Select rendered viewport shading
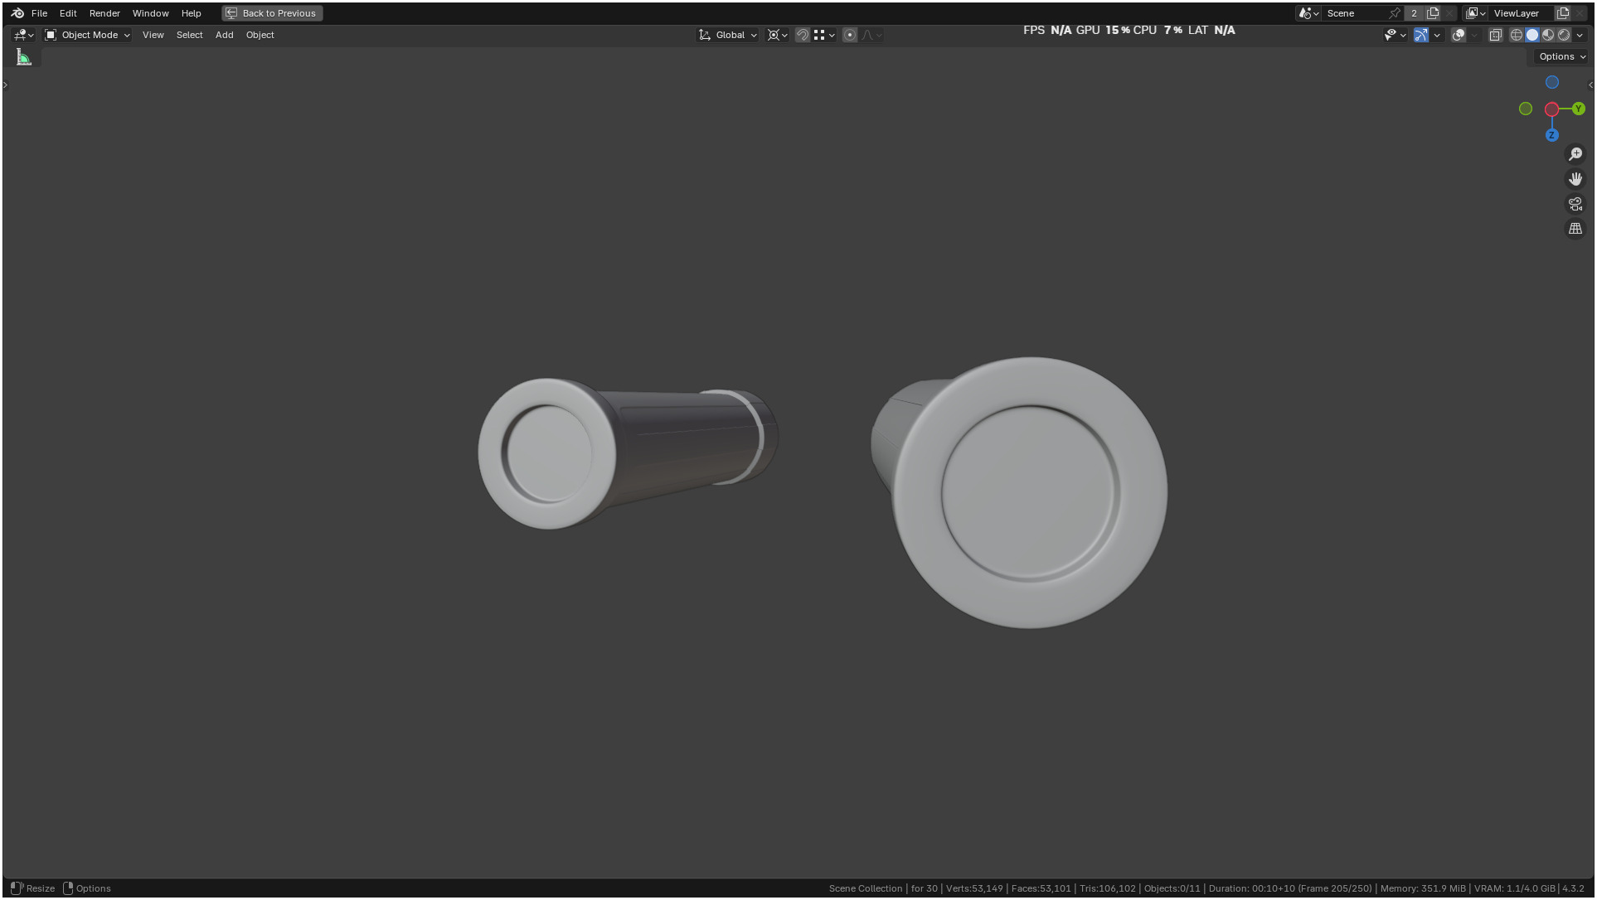 1563,35
